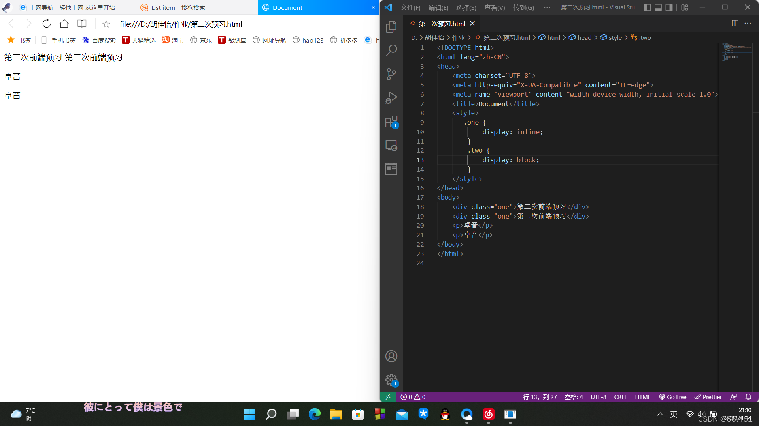Screen dimensions: 759x426
Task: Open the Source Control view
Action: pyautogui.click(x=391, y=74)
